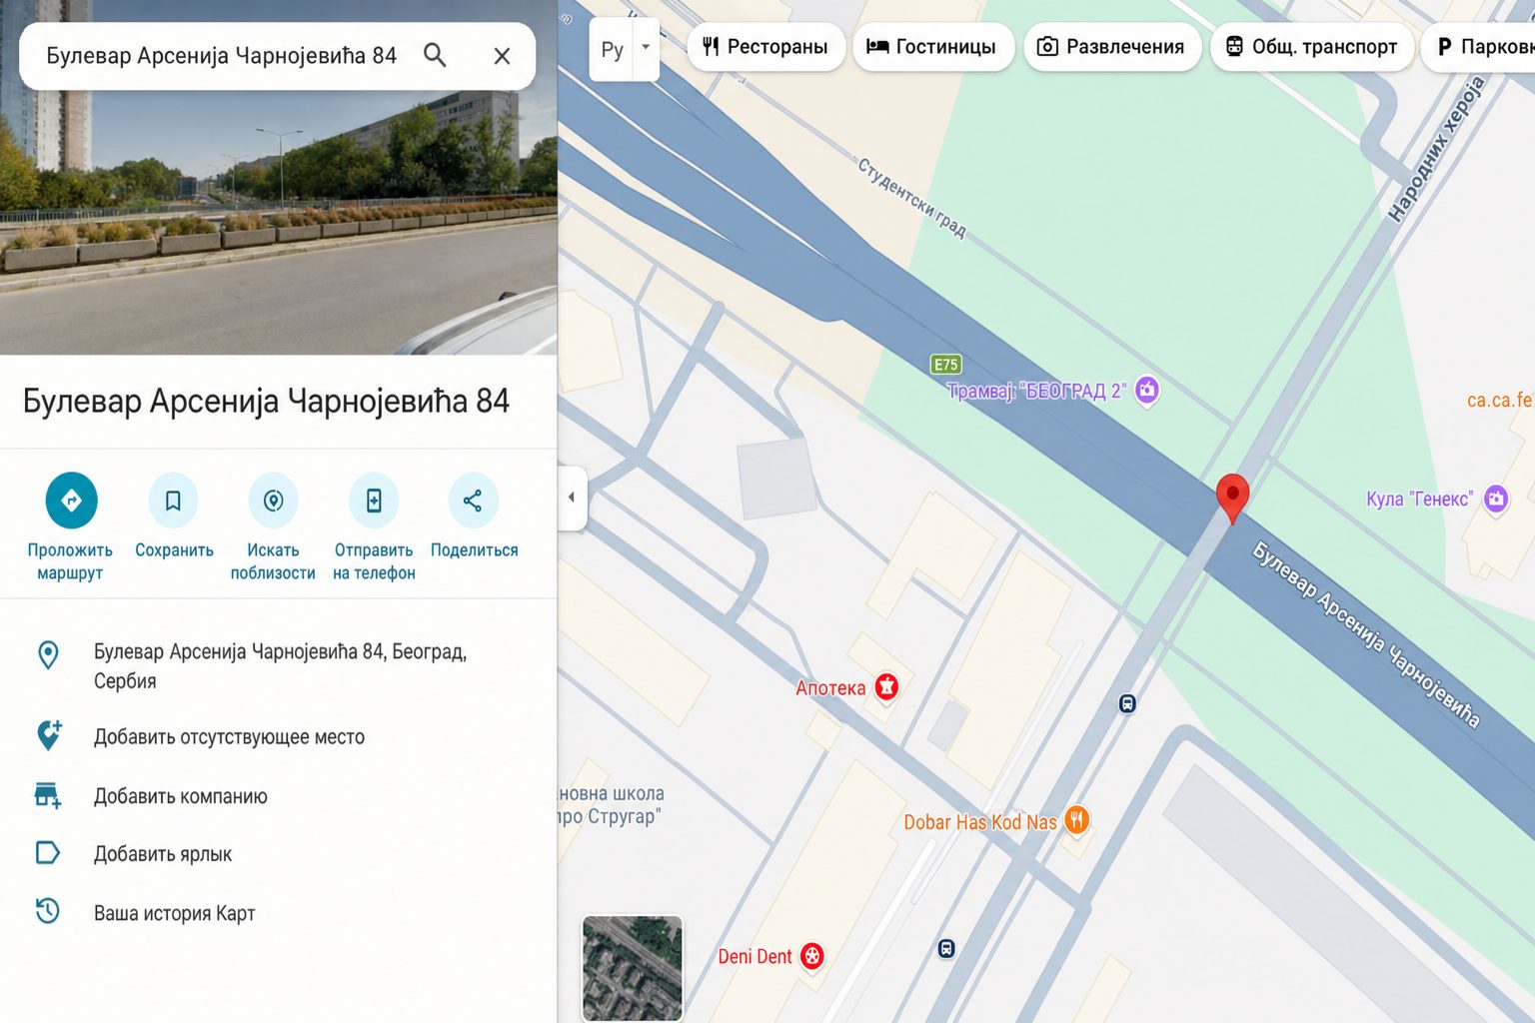Click the Булевар Арсенија Чарнојевића 84 panel heading
Viewport: 1535px width, 1023px height.
pos(266,401)
